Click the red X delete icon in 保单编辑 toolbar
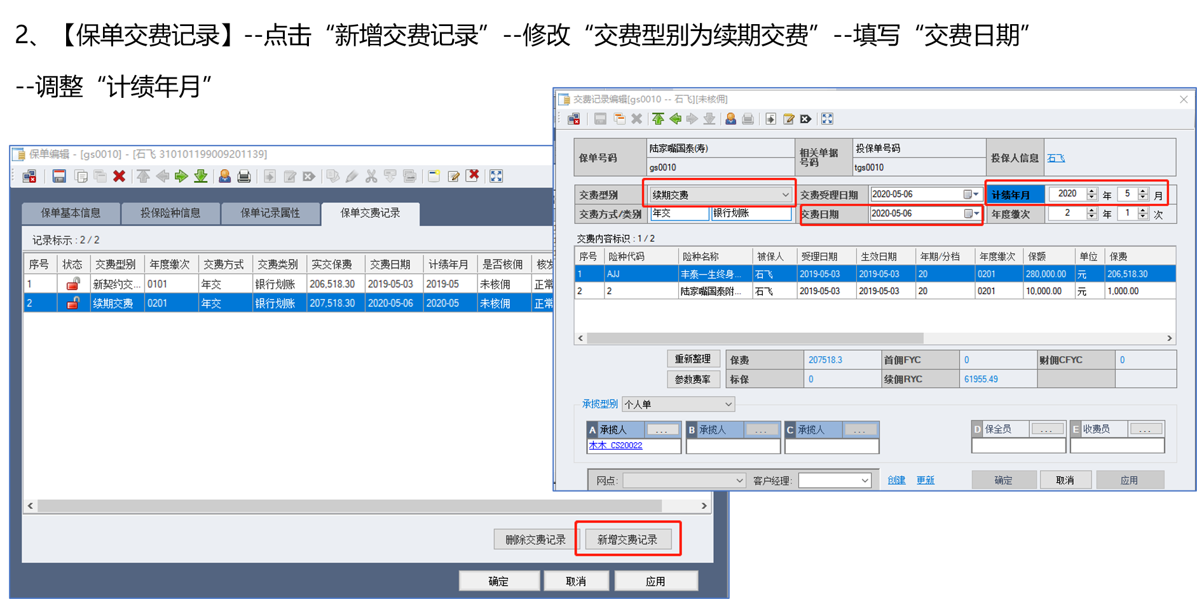The image size is (1197, 599). [119, 177]
